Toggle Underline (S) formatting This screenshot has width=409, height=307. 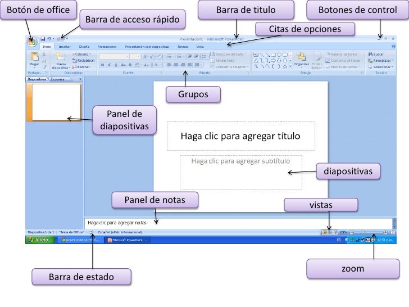point(116,65)
